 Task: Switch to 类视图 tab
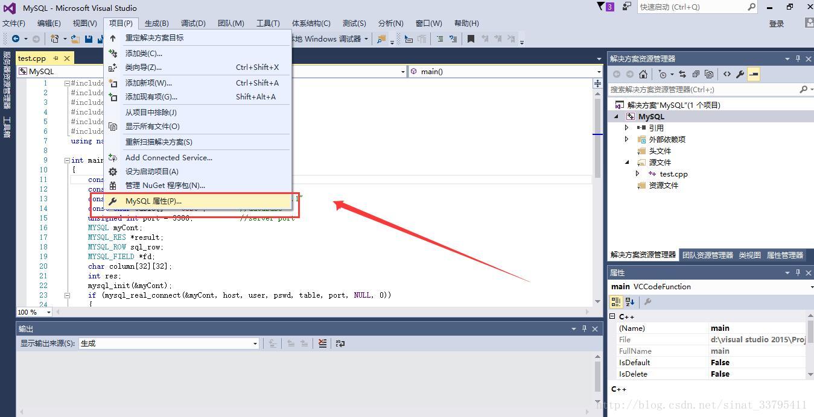point(750,256)
